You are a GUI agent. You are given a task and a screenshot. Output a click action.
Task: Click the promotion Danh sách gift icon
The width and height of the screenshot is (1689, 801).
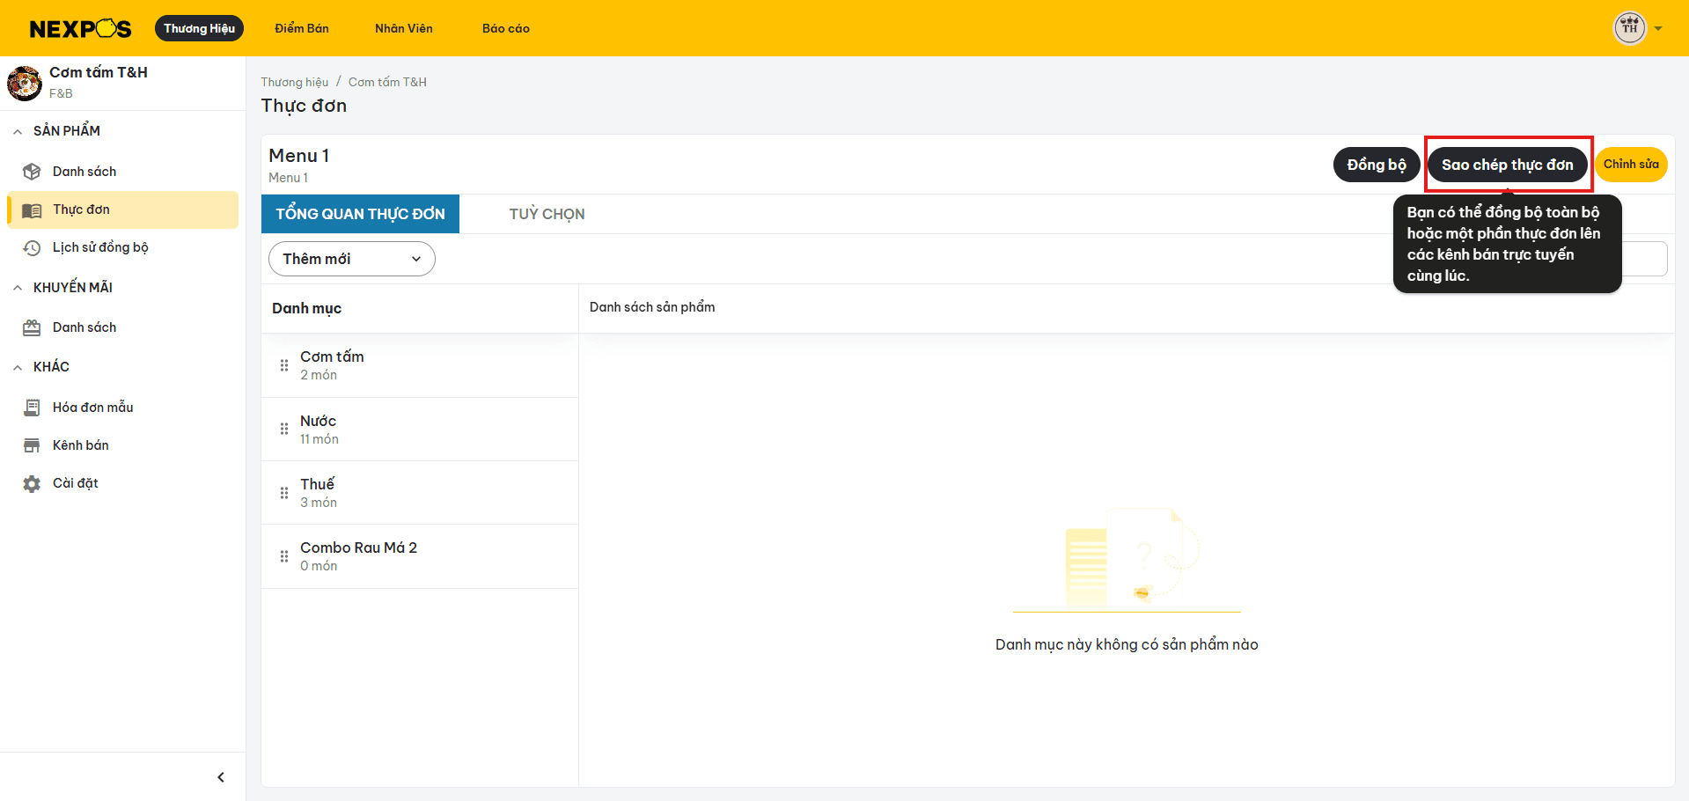32,328
